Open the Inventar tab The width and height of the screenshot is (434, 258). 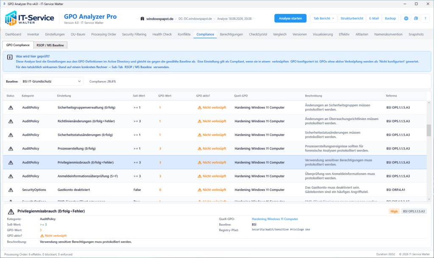[33, 34]
